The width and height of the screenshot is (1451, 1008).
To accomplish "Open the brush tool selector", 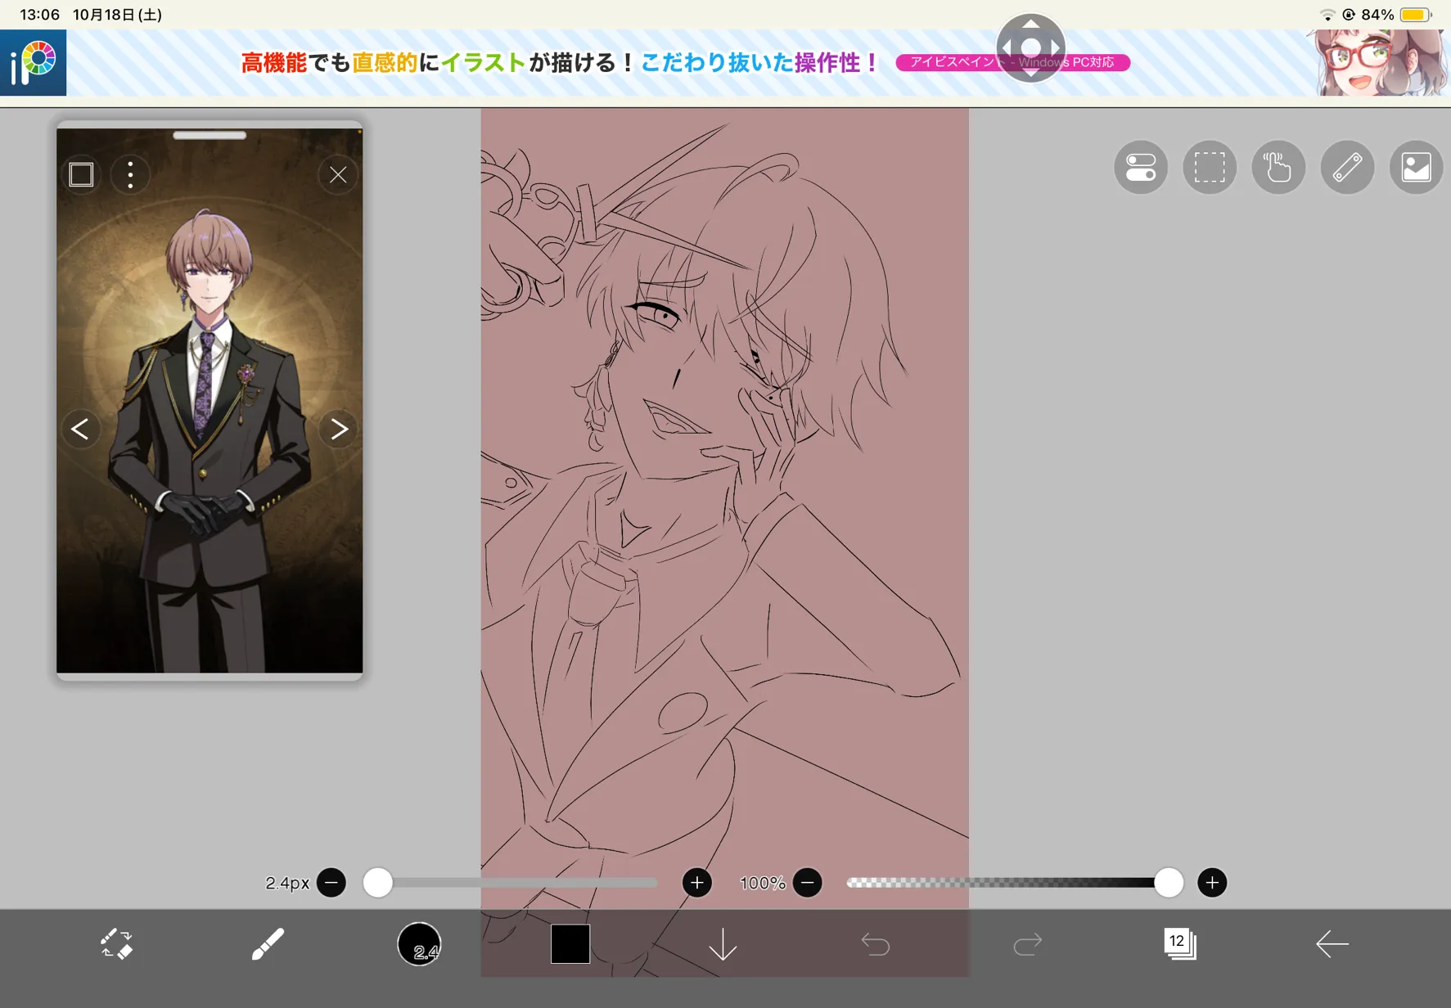I will pos(267,944).
